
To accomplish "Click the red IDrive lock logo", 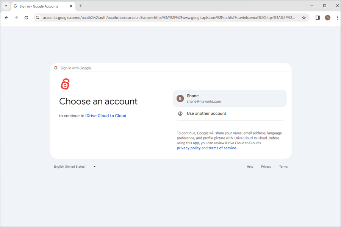I will 65,84.
